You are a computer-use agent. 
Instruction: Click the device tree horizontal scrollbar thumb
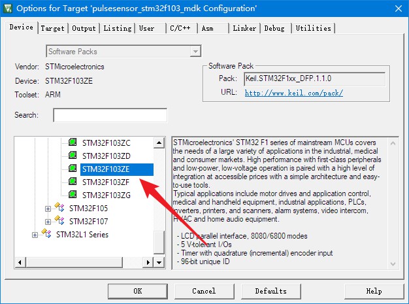click(x=74, y=262)
